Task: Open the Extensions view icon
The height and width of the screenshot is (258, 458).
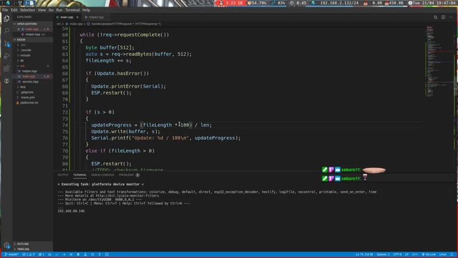Action: [x=7, y=69]
